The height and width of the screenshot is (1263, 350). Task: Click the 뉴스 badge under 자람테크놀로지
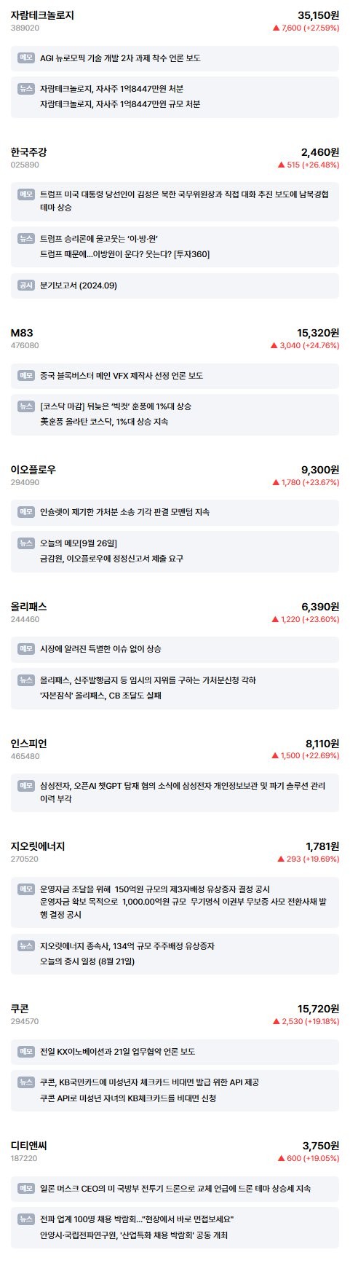coord(26,88)
